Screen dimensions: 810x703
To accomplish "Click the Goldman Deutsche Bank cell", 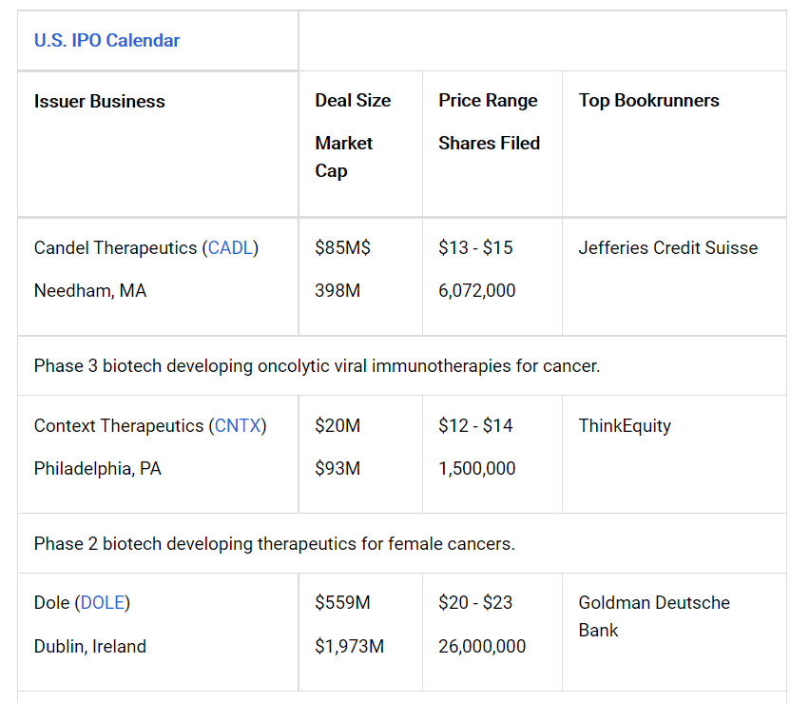I will (x=654, y=615).
